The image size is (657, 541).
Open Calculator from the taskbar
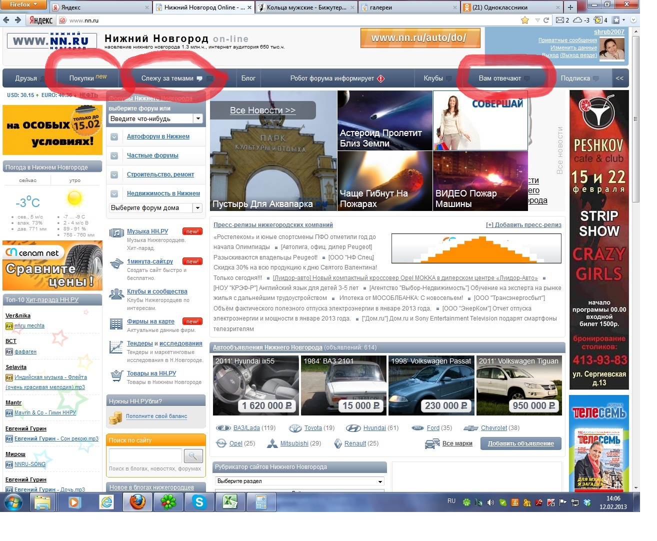pos(261,501)
